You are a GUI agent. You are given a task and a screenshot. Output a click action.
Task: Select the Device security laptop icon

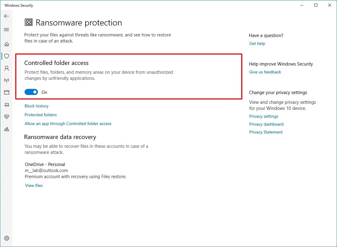tap(7, 105)
